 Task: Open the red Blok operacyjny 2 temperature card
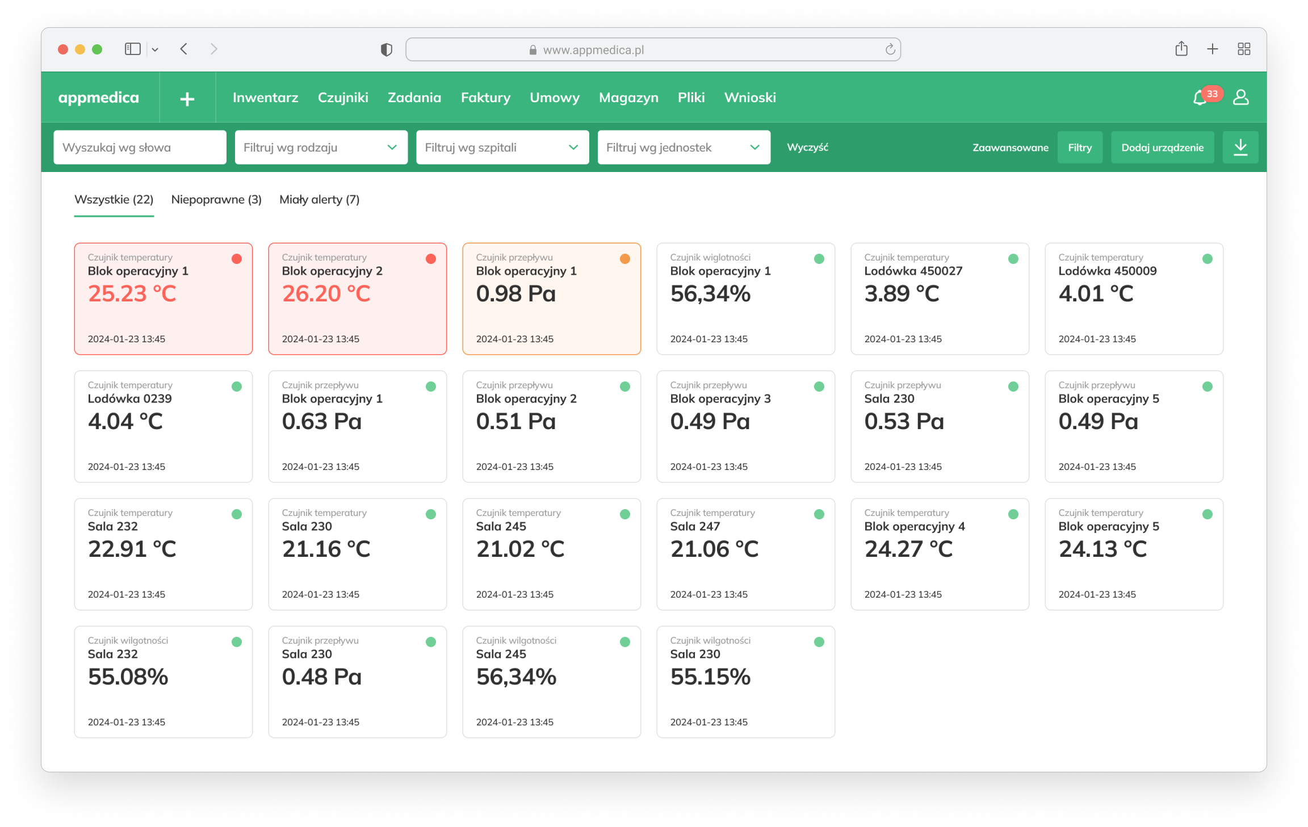(357, 299)
